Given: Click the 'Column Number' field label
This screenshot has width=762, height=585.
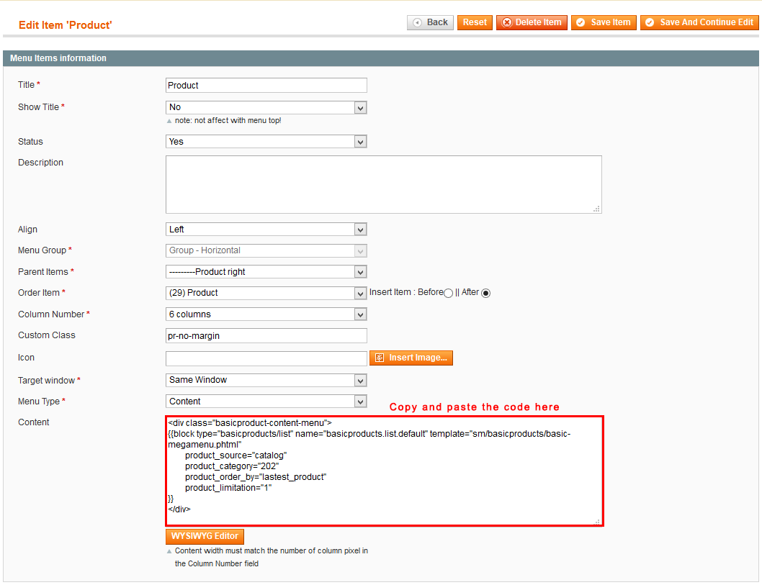Looking at the screenshot, I should pos(51,314).
